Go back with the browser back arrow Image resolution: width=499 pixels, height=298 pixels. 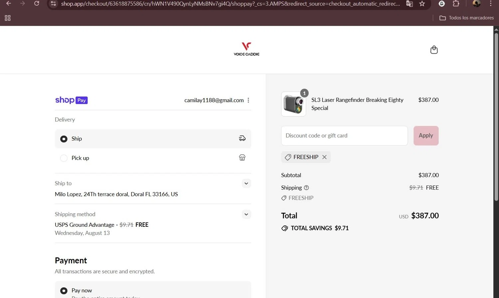(x=9, y=4)
